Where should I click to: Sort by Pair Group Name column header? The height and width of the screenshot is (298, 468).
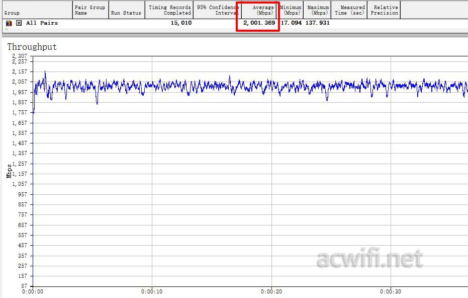coord(90,10)
